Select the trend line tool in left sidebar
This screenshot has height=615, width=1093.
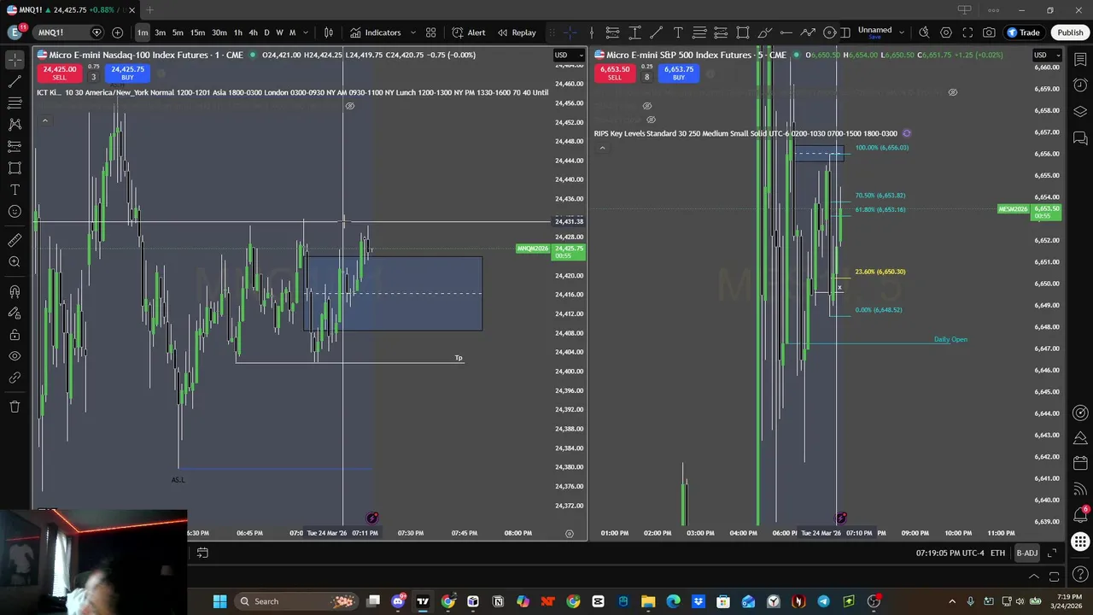[15, 82]
